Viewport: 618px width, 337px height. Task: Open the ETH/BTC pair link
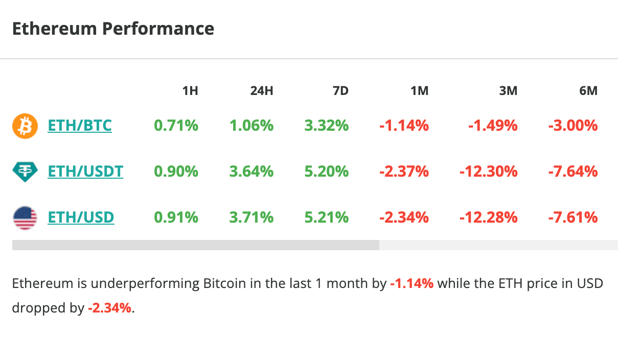[x=80, y=126]
